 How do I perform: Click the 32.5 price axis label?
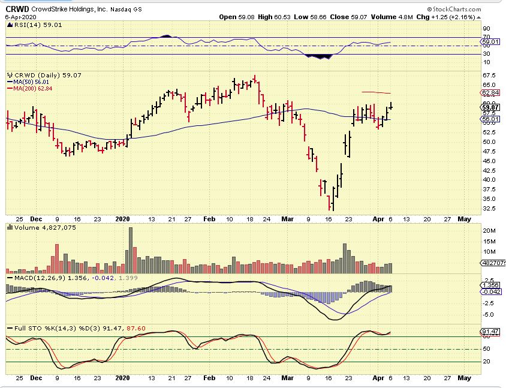[489, 209]
